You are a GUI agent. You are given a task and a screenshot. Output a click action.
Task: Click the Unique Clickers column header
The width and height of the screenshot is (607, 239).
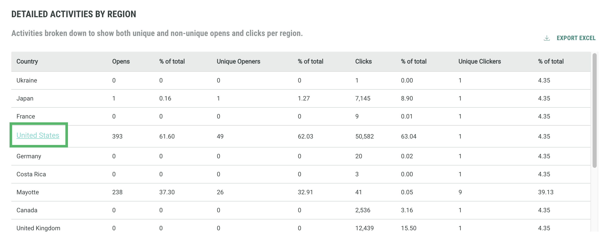click(x=479, y=62)
